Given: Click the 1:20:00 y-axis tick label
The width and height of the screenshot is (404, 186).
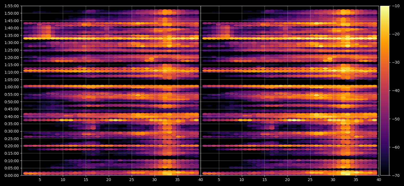Looking at the screenshot, I should [12, 58].
